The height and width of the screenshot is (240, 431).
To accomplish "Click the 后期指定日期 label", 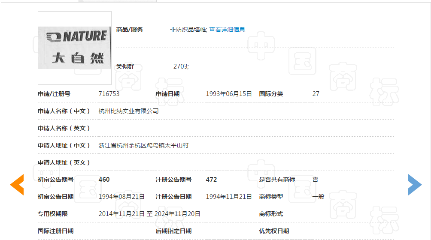I will (x=174, y=231).
